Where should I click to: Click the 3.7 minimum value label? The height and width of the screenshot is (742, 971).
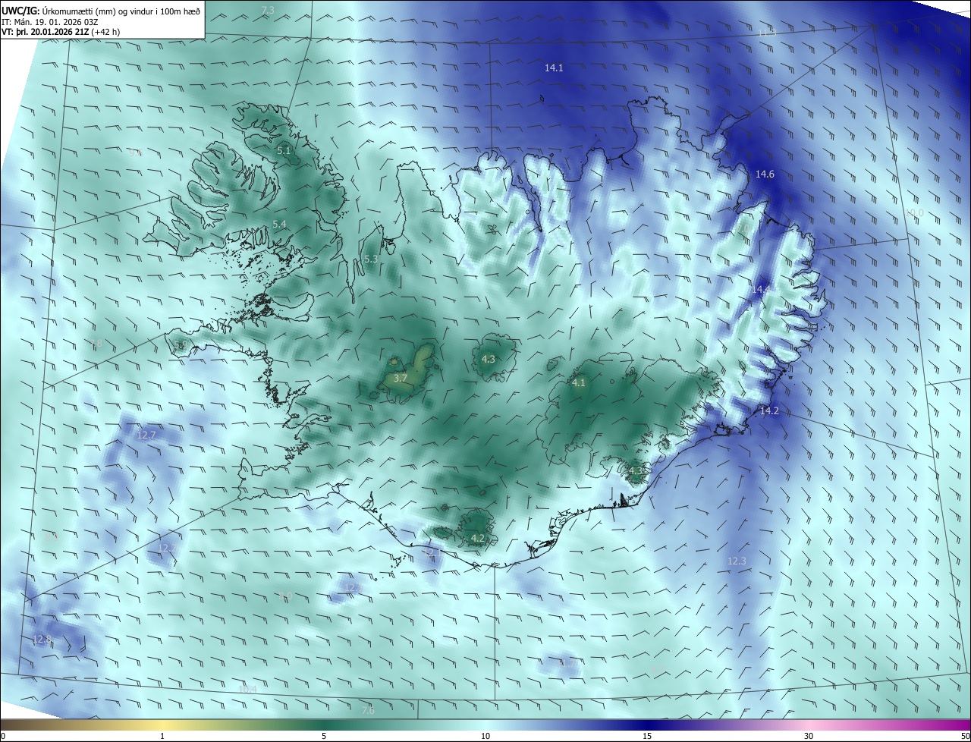(401, 378)
